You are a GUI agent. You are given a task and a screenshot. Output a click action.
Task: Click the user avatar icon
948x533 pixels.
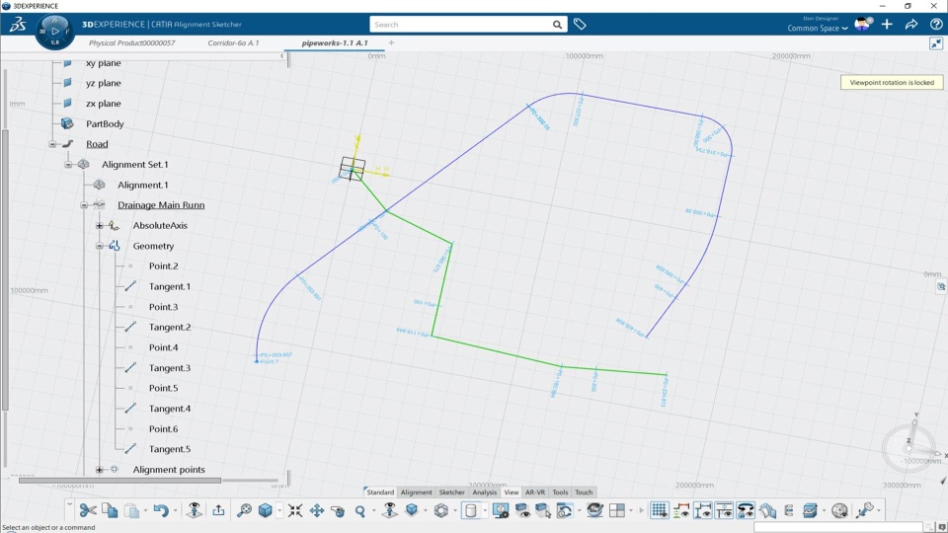(x=863, y=24)
